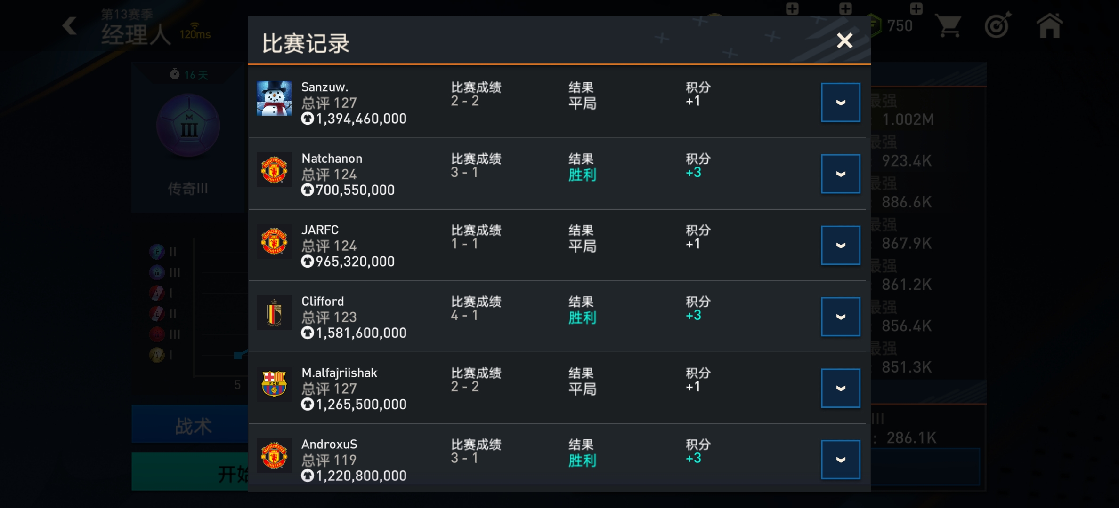The image size is (1119, 508).
Task: Expand the M.alfajriishak 2-2 match details
Action: tap(841, 389)
